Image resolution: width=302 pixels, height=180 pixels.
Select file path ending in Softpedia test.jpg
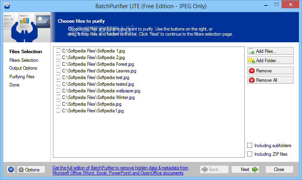tap(96, 77)
